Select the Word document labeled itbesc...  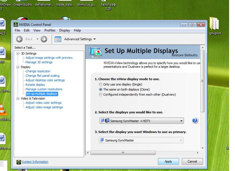[x=3, y=141]
